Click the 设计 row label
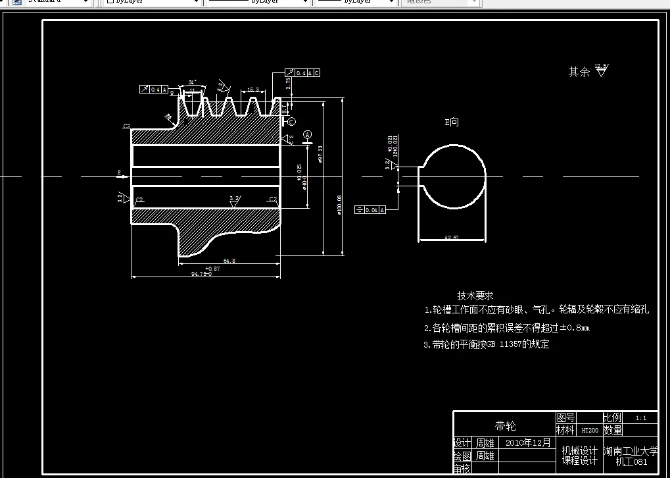 pyautogui.click(x=462, y=442)
